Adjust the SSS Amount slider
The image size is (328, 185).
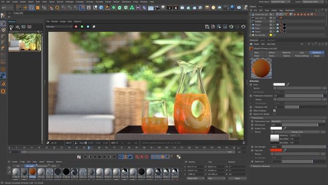click(304, 125)
